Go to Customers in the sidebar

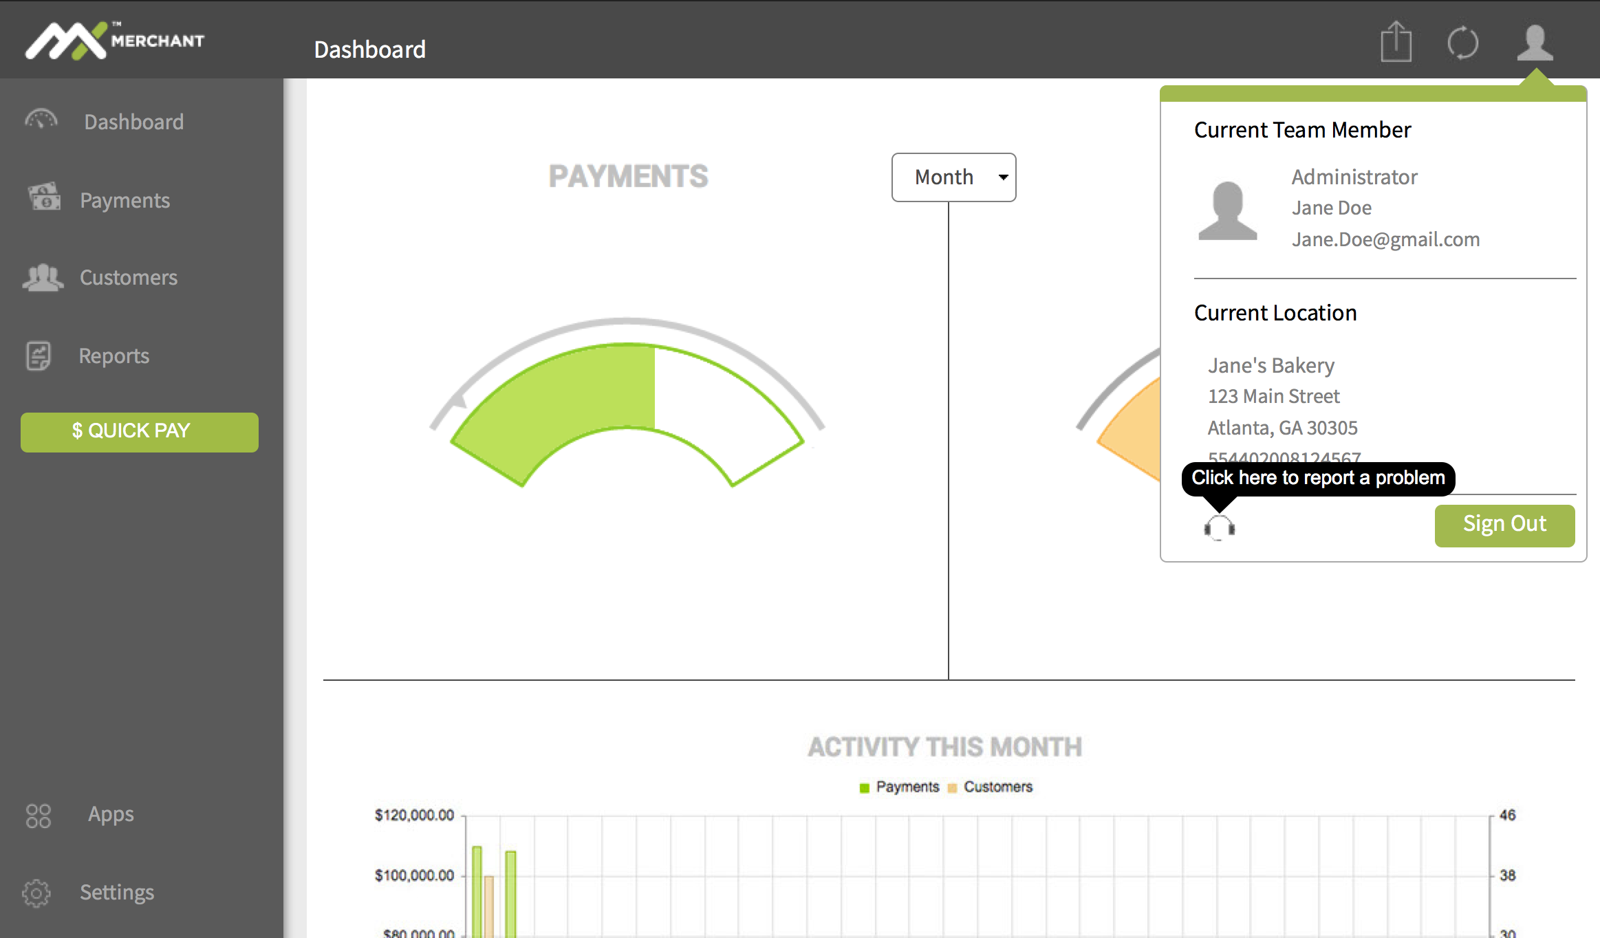point(128,277)
